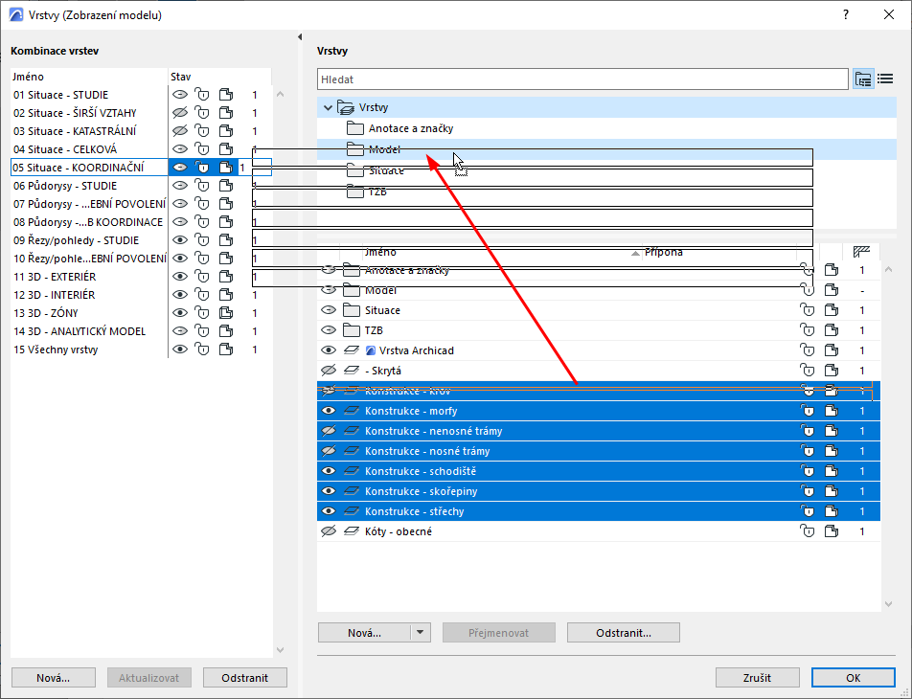Image resolution: width=912 pixels, height=699 pixels.
Task: Click wireframe icon of 10 Řezy/pohledy combination
Action: tap(226, 259)
